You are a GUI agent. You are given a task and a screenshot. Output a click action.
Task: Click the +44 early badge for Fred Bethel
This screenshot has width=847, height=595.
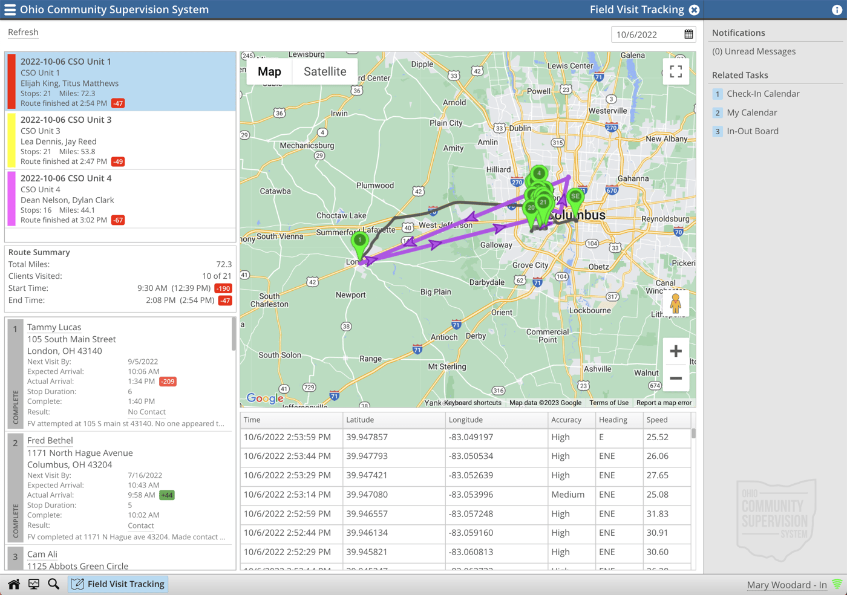166,495
